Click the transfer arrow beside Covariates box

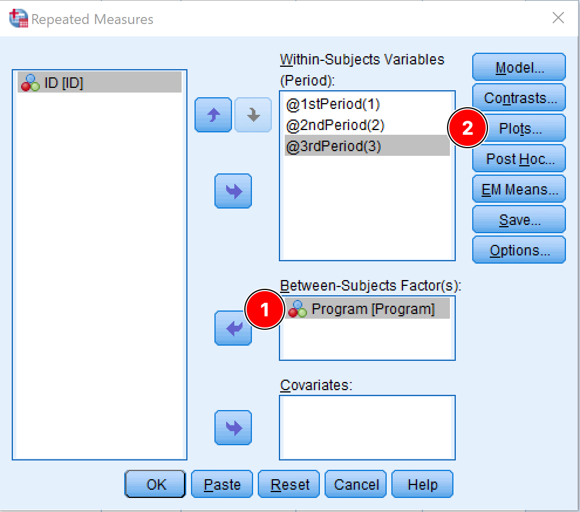(x=233, y=428)
